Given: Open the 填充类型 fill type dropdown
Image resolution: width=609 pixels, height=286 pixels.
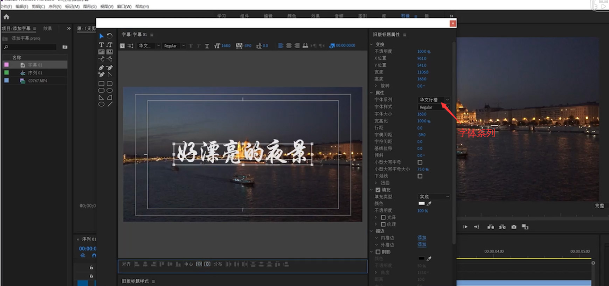Looking at the screenshot, I should 434,197.
